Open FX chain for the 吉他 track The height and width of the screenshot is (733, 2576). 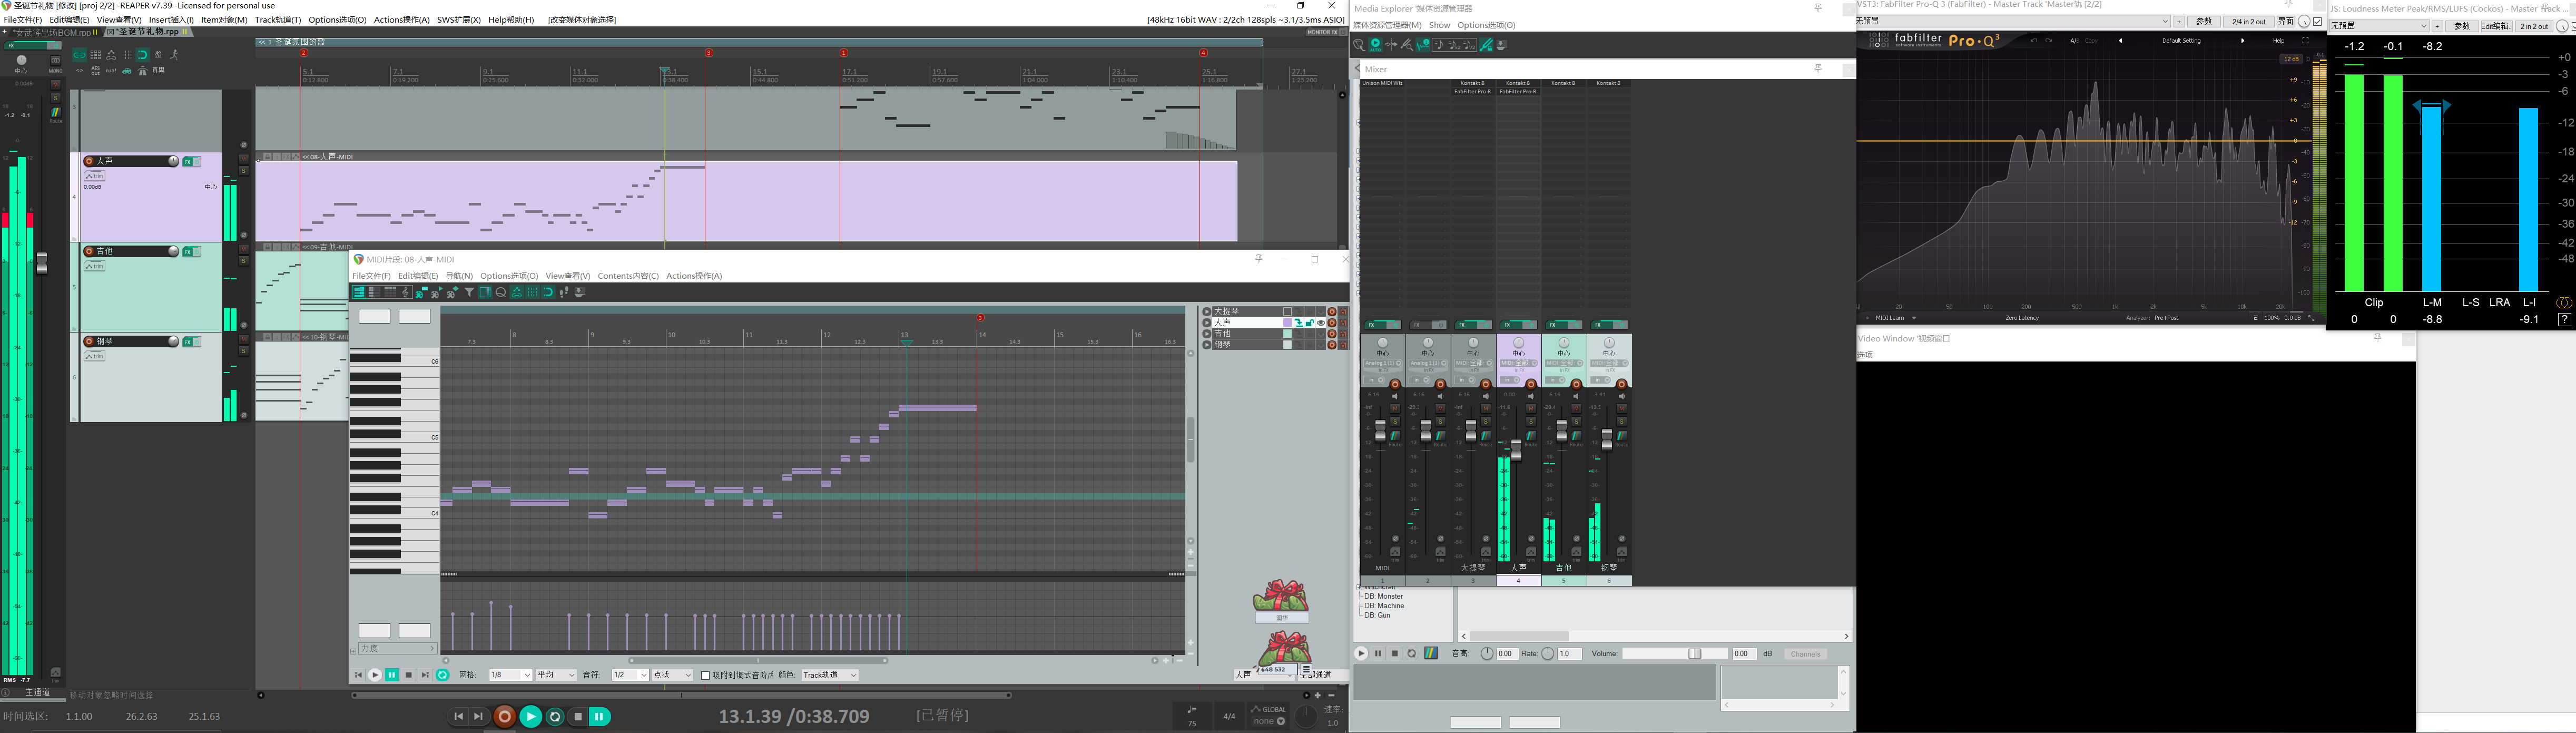[x=187, y=251]
